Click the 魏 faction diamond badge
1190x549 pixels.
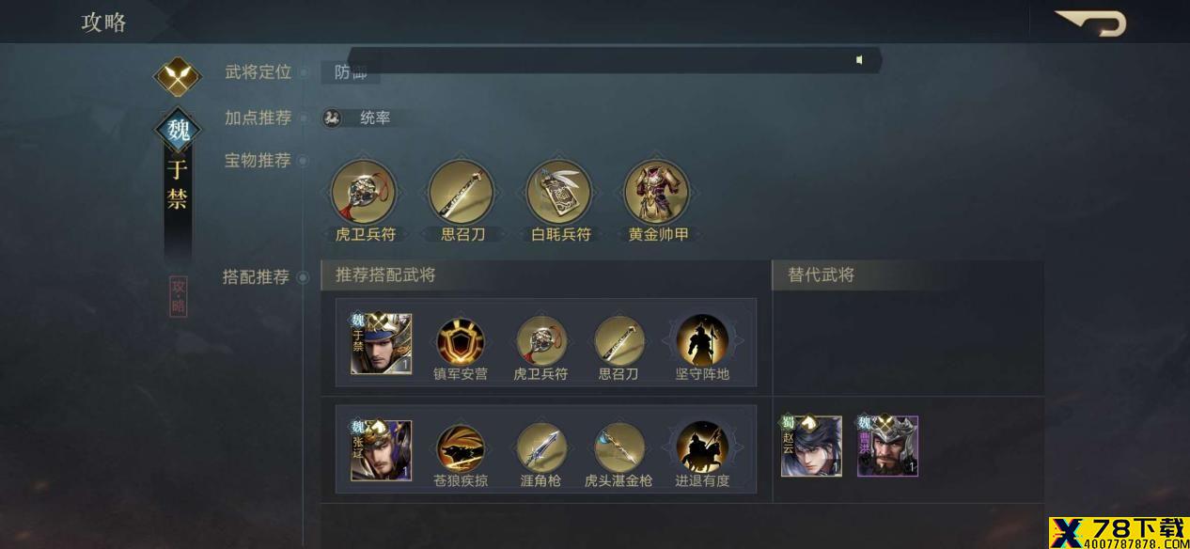tap(179, 131)
